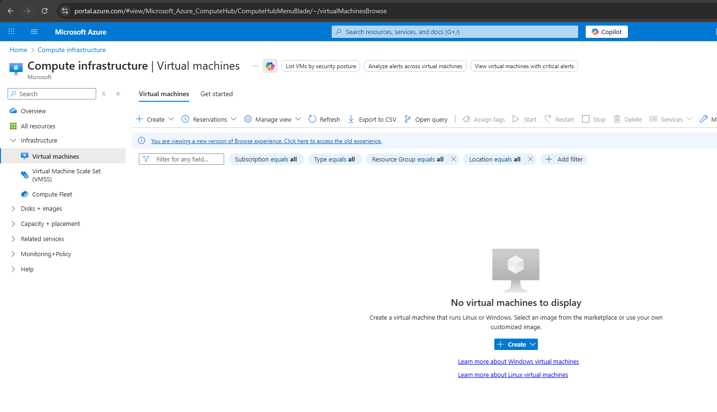This screenshot has width=717, height=412.
Task: Open Copilot from the top bar
Action: pos(607,32)
